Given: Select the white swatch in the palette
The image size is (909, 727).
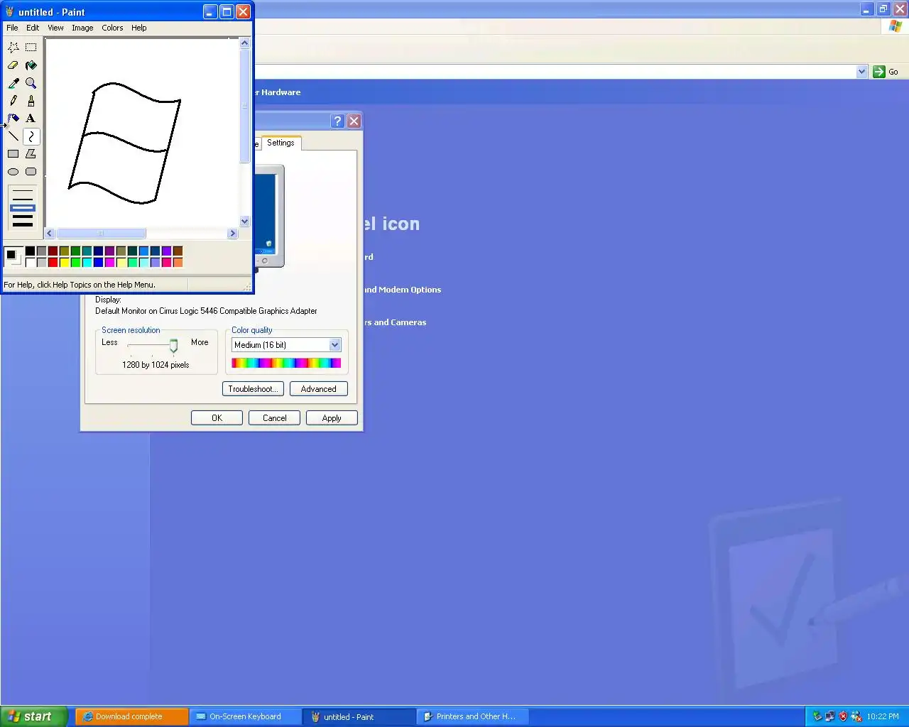Looking at the screenshot, I should (30, 263).
